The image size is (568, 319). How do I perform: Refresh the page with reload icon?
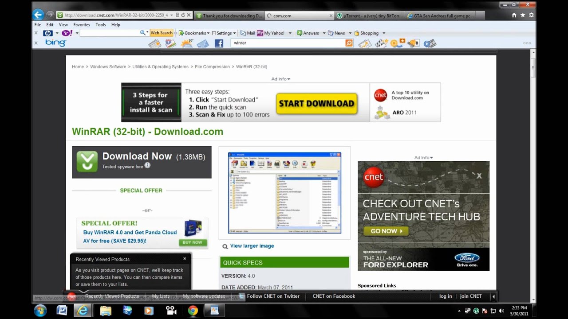pyautogui.click(x=183, y=15)
